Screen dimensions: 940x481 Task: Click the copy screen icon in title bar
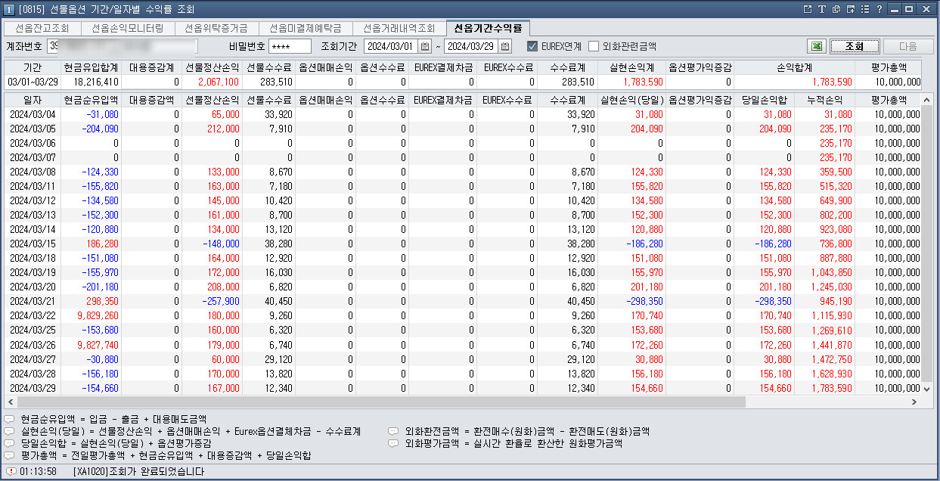coord(836,9)
